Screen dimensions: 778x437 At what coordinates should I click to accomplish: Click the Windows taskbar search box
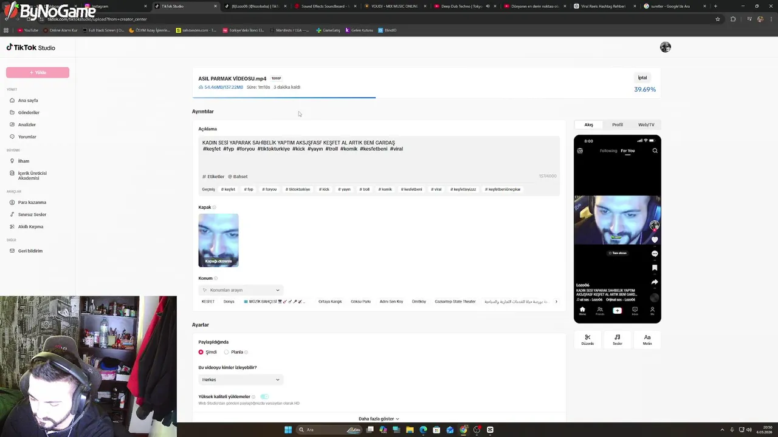pos(328,430)
